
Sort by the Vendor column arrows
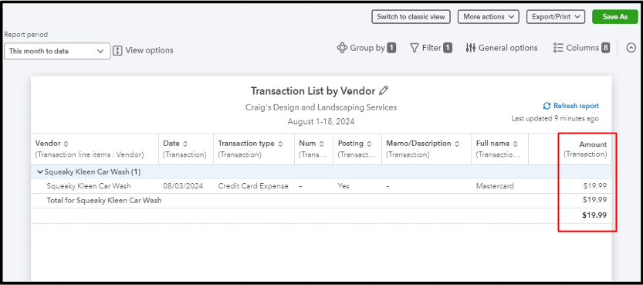[x=66, y=144]
